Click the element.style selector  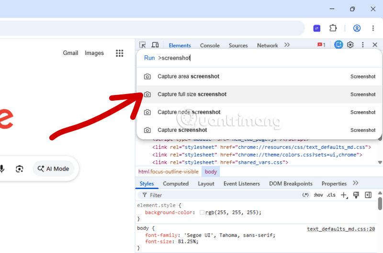[x=157, y=205]
